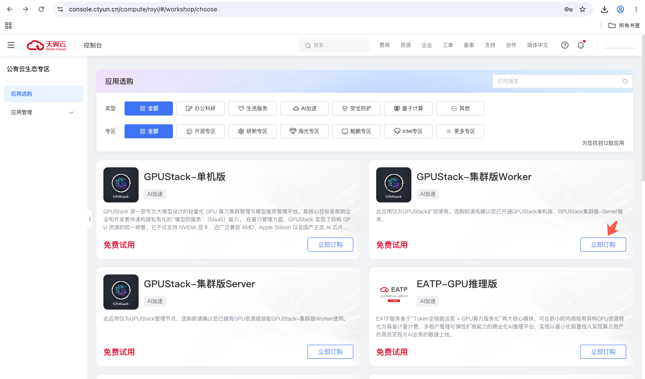Open the browser apps grid
Viewport: 645px width, 379px height.
(8, 25)
